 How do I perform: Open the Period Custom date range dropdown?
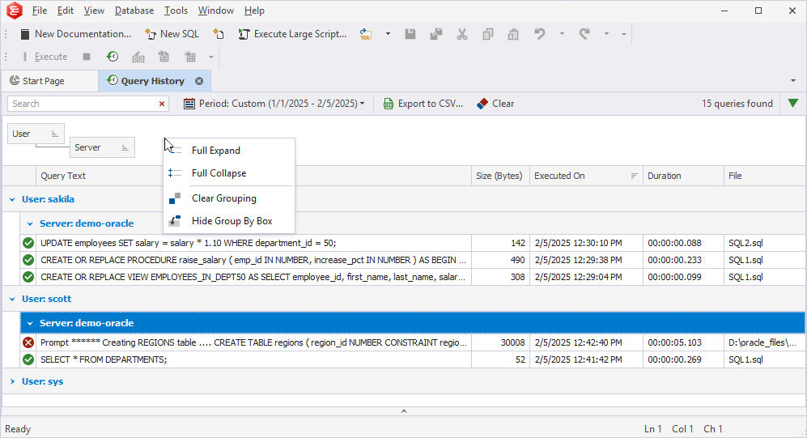click(274, 104)
